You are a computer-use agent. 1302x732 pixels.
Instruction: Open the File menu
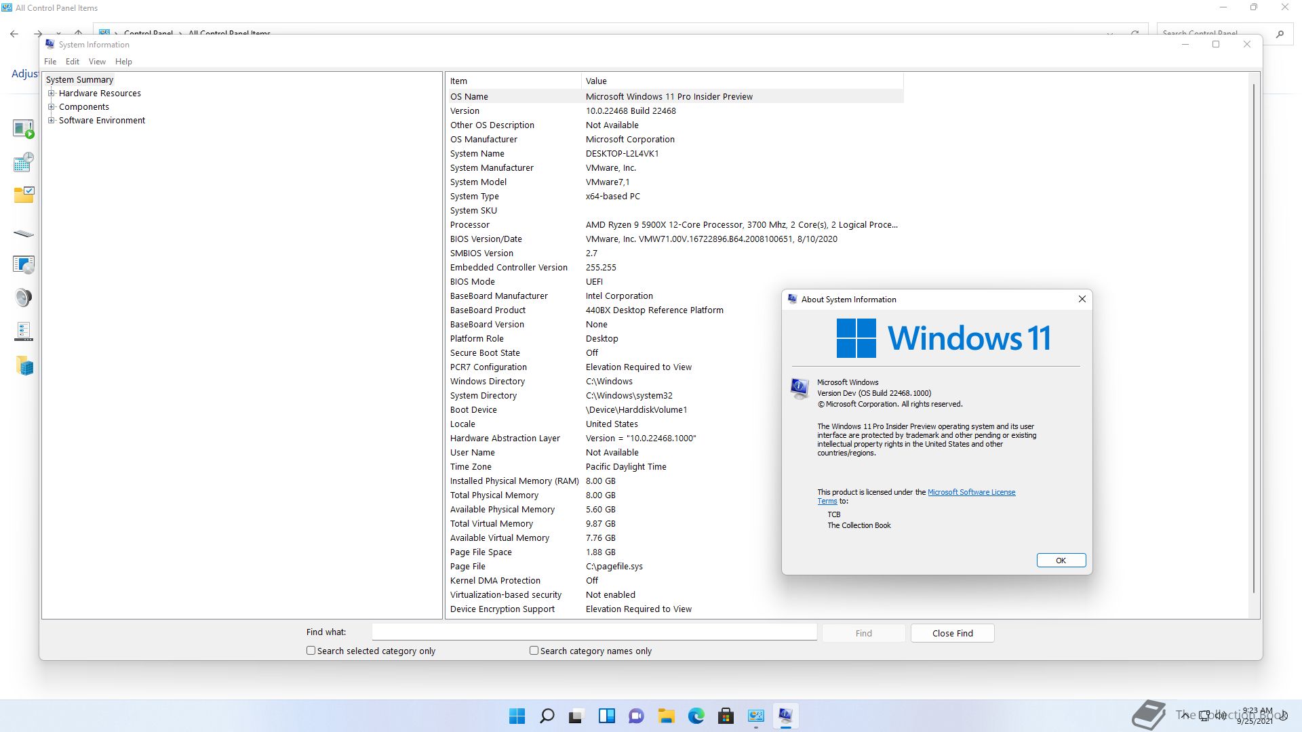coord(50,62)
